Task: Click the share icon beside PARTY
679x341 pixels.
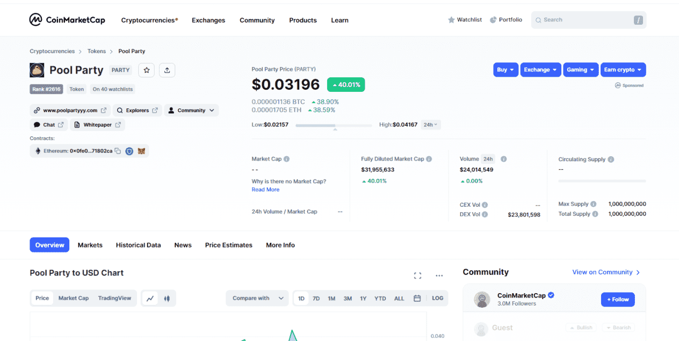Action: tap(167, 70)
